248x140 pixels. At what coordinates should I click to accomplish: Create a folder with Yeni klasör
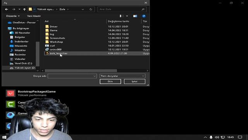(x=34, y=16)
